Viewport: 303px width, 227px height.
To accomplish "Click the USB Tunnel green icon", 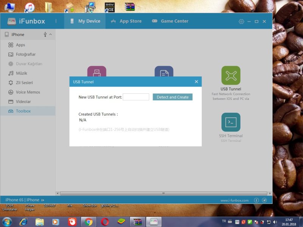I will [231, 75].
